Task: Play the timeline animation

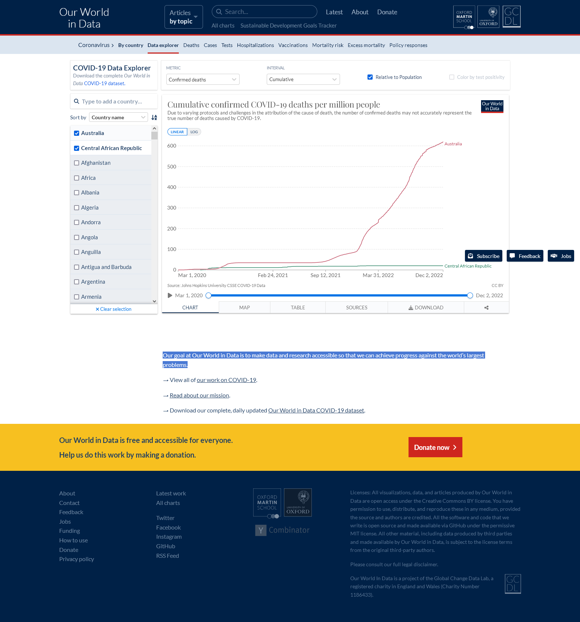Action: pos(170,295)
